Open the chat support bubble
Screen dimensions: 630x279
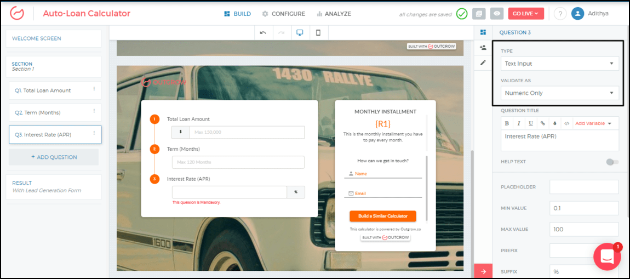tap(606, 257)
